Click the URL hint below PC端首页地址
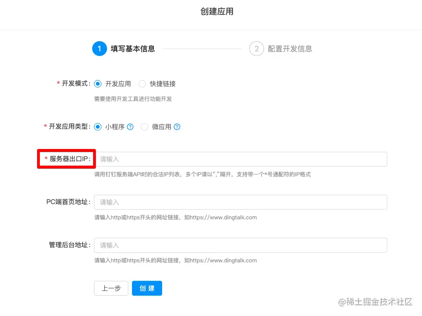Screen dimensions: 422x316 click(x=176, y=217)
